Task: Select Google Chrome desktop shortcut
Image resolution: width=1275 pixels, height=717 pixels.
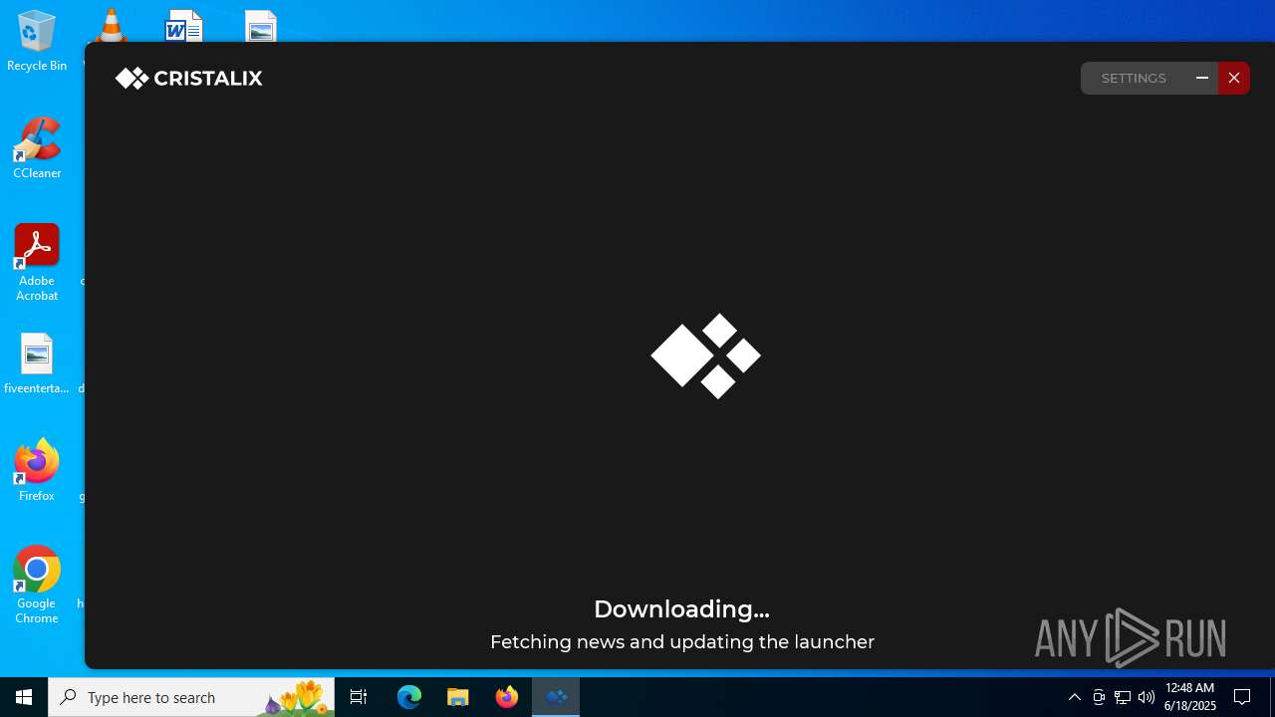Action: pyautogui.click(x=37, y=585)
